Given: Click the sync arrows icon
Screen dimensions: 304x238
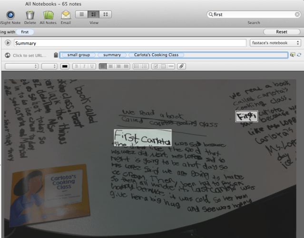Looking at the screenshot, I should [299, 55].
